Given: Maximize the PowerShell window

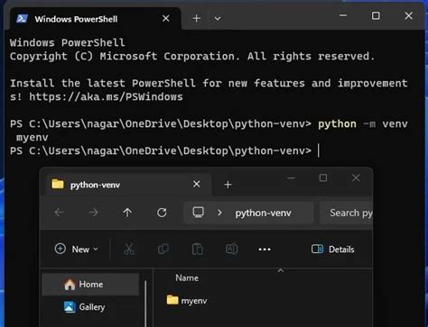Looking at the screenshot, I should [x=376, y=15].
